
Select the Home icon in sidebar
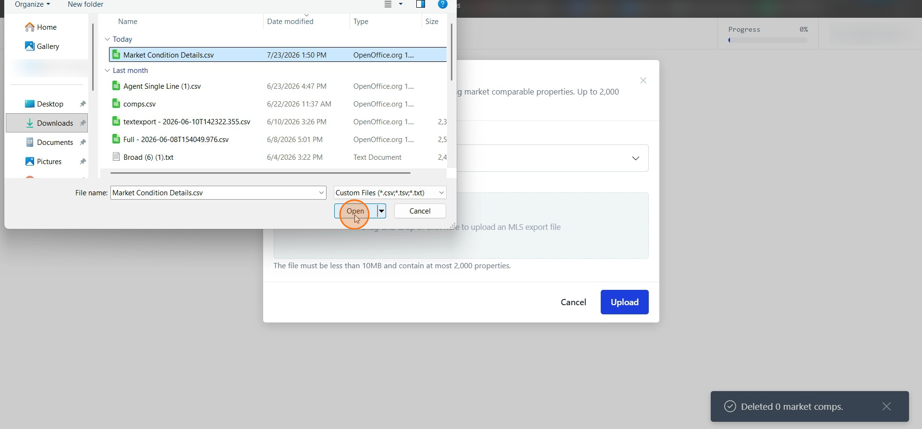30,27
